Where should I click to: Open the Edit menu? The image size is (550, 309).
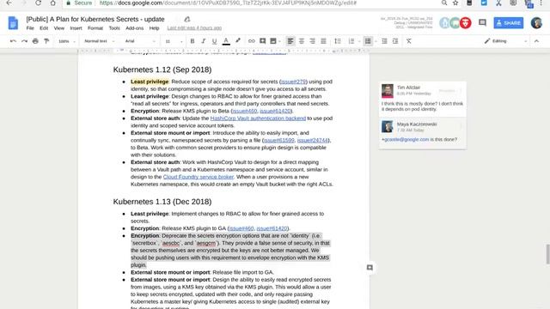pos(44,28)
